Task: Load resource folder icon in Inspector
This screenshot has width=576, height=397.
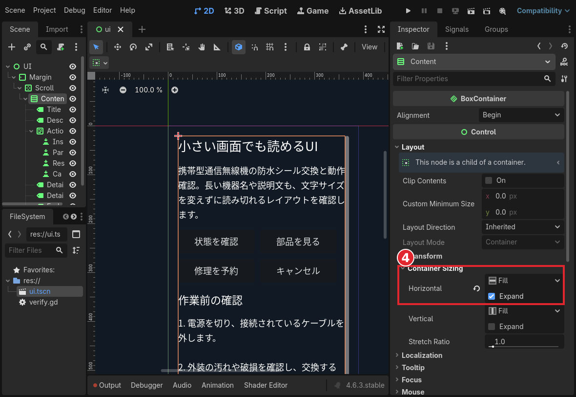Action: click(x=415, y=46)
